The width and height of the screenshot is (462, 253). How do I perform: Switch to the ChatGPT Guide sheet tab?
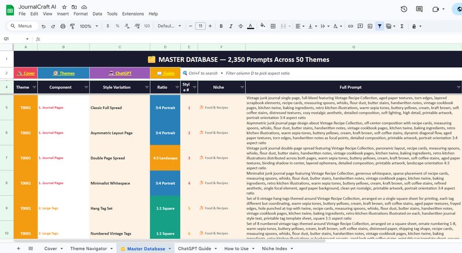click(x=195, y=248)
